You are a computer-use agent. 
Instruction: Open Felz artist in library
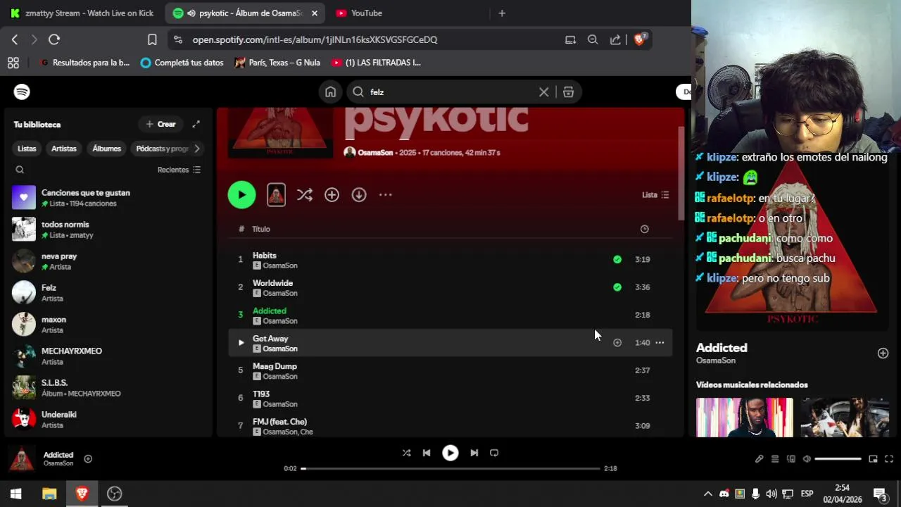107,293
